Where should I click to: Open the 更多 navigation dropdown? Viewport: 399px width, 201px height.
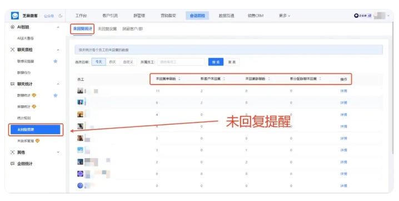pos(284,16)
